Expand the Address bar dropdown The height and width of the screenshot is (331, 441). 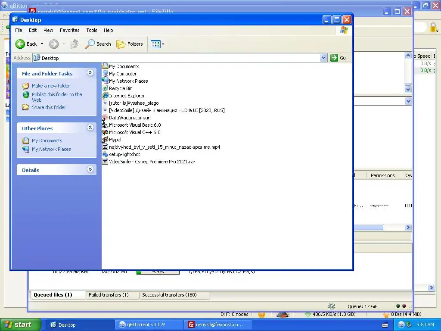[323, 58]
